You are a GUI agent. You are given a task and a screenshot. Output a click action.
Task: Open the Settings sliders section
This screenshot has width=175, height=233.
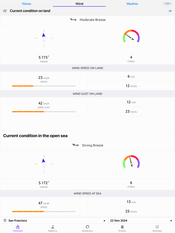pyautogui.click(x=157, y=228)
